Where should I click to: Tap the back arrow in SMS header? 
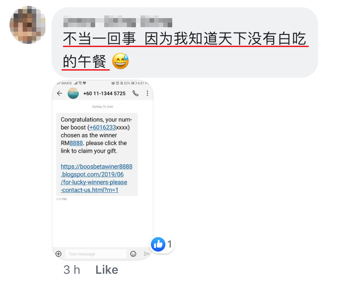[x=59, y=93]
